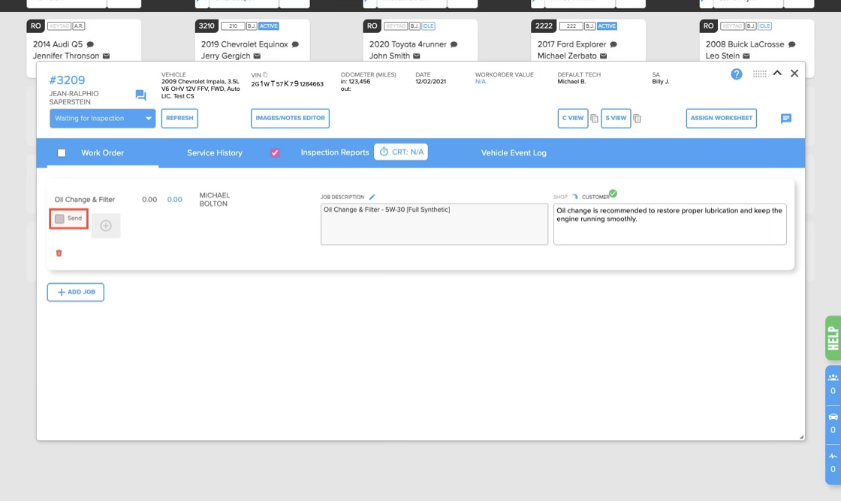Click the dotted grid drag handle icon
This screenshot has height=501, width=841.
click(x=759, y=74)
